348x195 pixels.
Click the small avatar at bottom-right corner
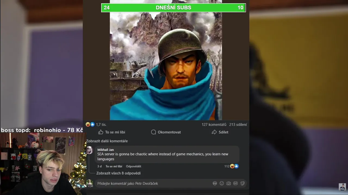tap(342, 187)
